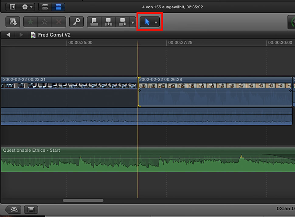Open the timeline index list button
This screenshot has height=217, width=295.
coord(31,209)
